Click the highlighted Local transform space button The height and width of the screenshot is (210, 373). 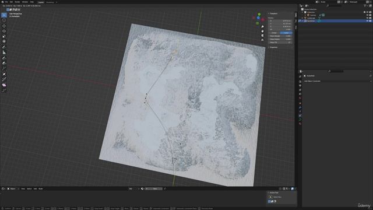(x=286, y=33)
